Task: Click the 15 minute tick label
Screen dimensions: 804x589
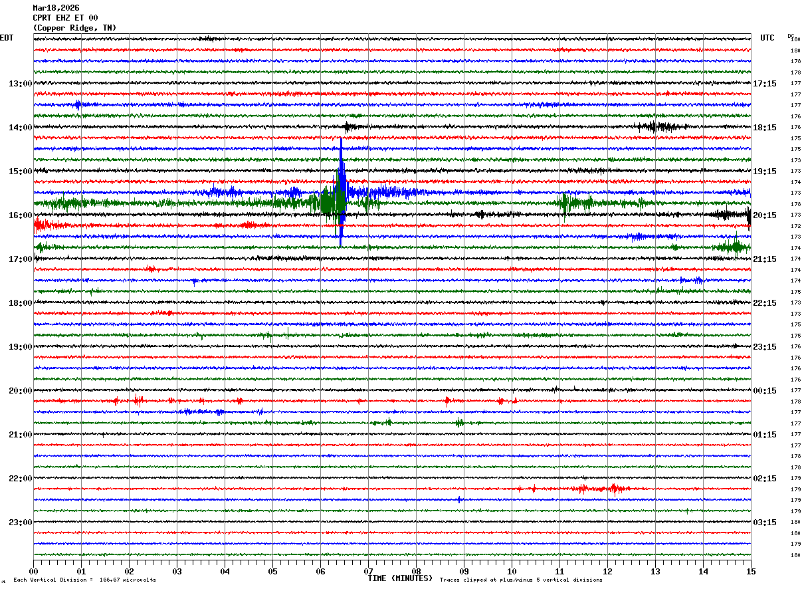Action: (x=750, y=572)
